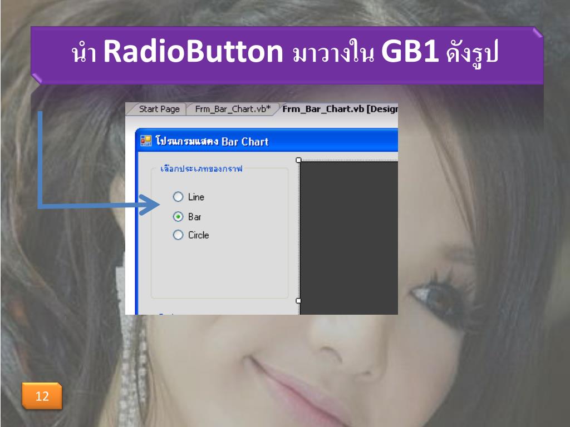
Task: Click the orange slide number 12 badge
Action: 42,396
